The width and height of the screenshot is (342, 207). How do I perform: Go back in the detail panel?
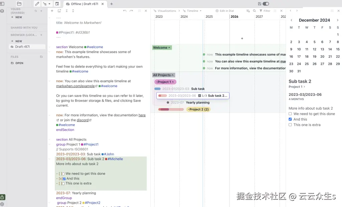pyautogui.click(x=291, y=10)
